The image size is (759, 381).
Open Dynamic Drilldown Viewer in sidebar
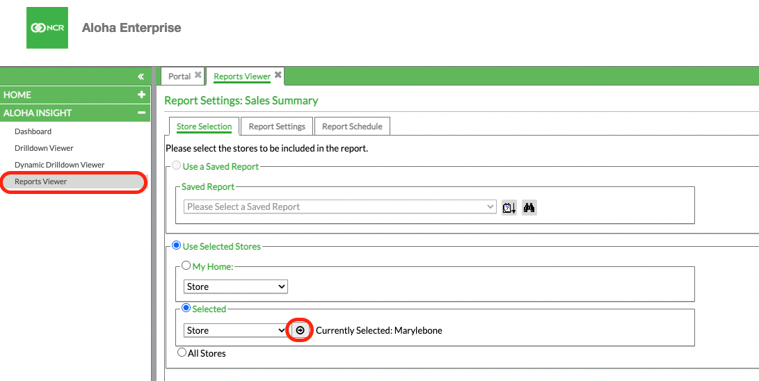coord(60,165)
